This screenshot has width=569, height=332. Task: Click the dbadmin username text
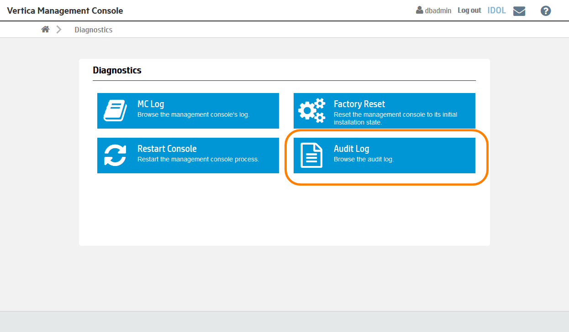click(x=438, y=10)
